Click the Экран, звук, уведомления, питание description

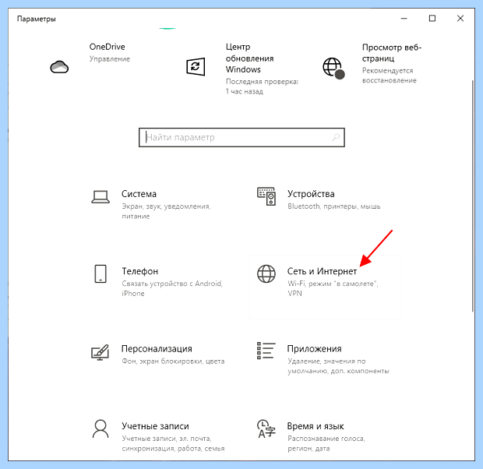click(166, 211)
